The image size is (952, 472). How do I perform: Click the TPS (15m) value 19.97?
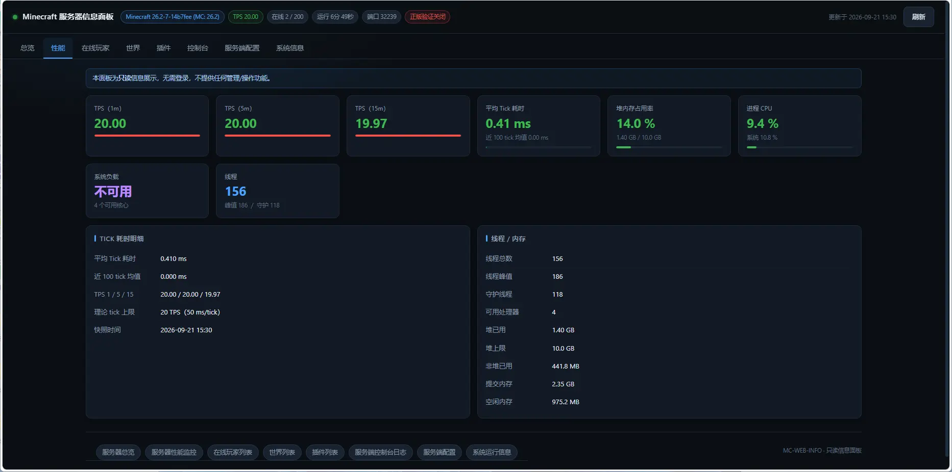click(x=371, y=123)
